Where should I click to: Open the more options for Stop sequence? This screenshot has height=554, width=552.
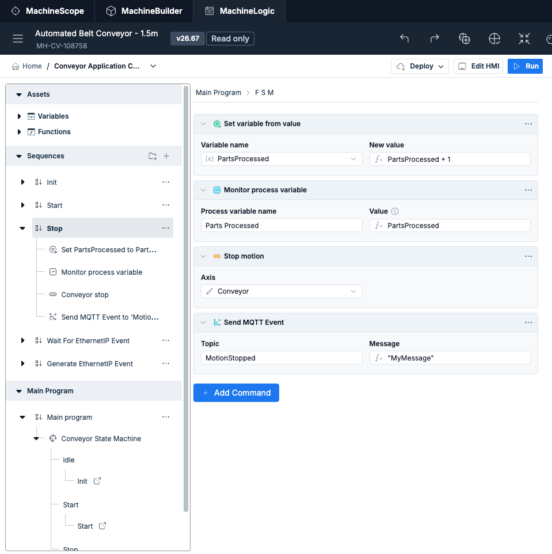pos(166,228)
